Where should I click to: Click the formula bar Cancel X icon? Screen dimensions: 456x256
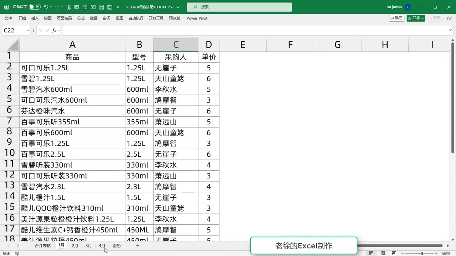coord(40,31)
